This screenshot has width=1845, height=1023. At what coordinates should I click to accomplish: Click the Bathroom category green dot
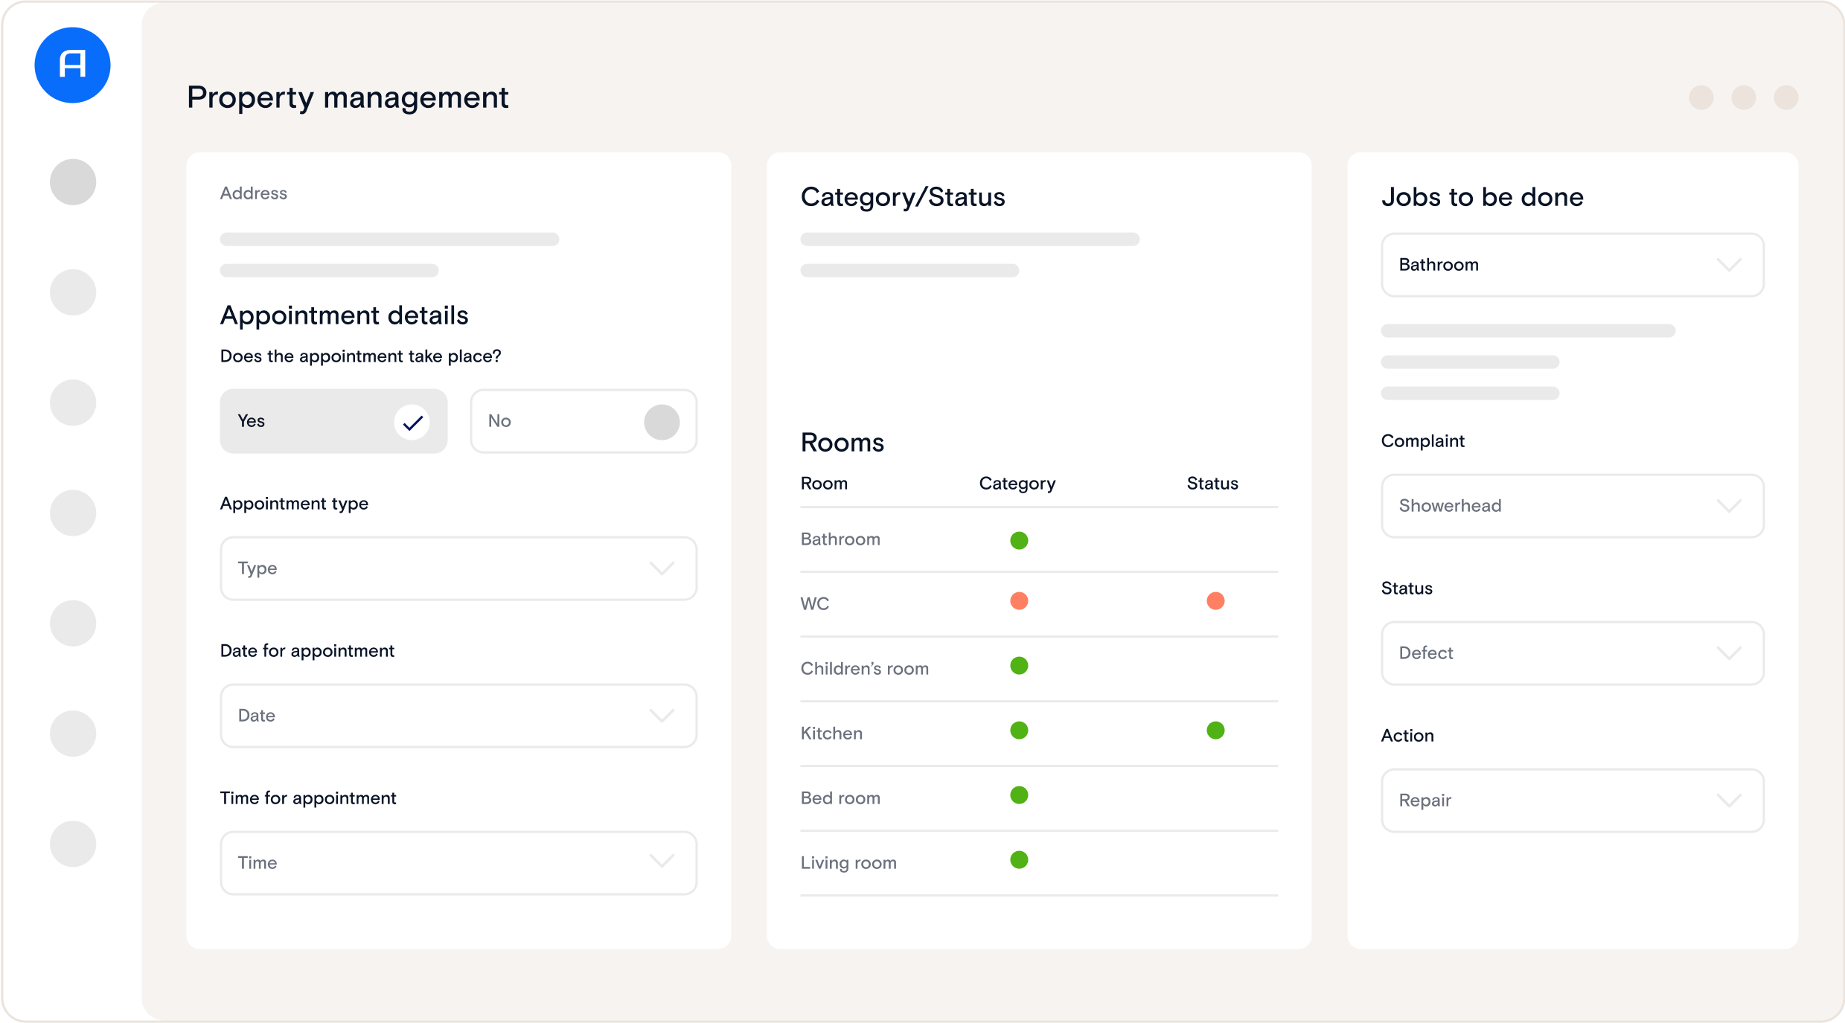1019,540
